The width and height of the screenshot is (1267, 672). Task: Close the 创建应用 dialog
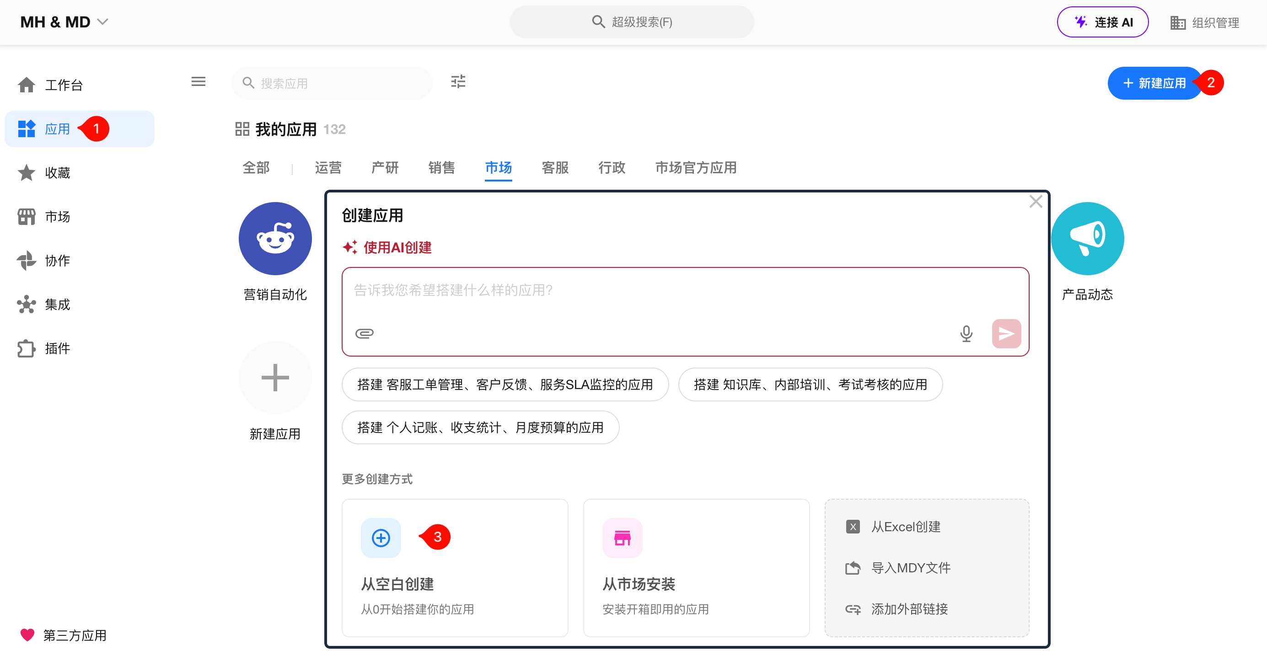[x=1036, y=201]
